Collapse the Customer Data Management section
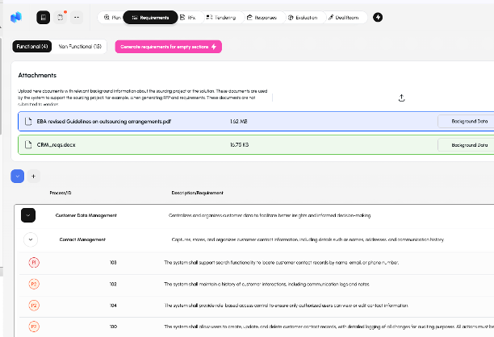Image resolution: width=494 pixels, height=337 pixels. tap(28, 215)
